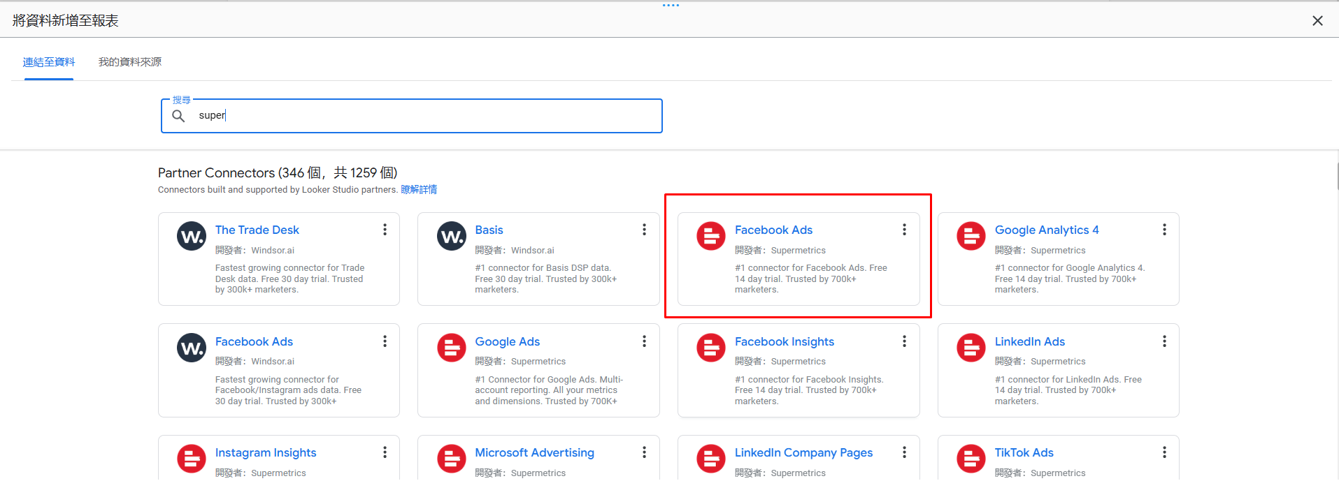Click the Supermetrics logo on LinkedIn Ads card
Image resolution: width=1339 pixels, height=481 pixels.
tap(971, 348)
